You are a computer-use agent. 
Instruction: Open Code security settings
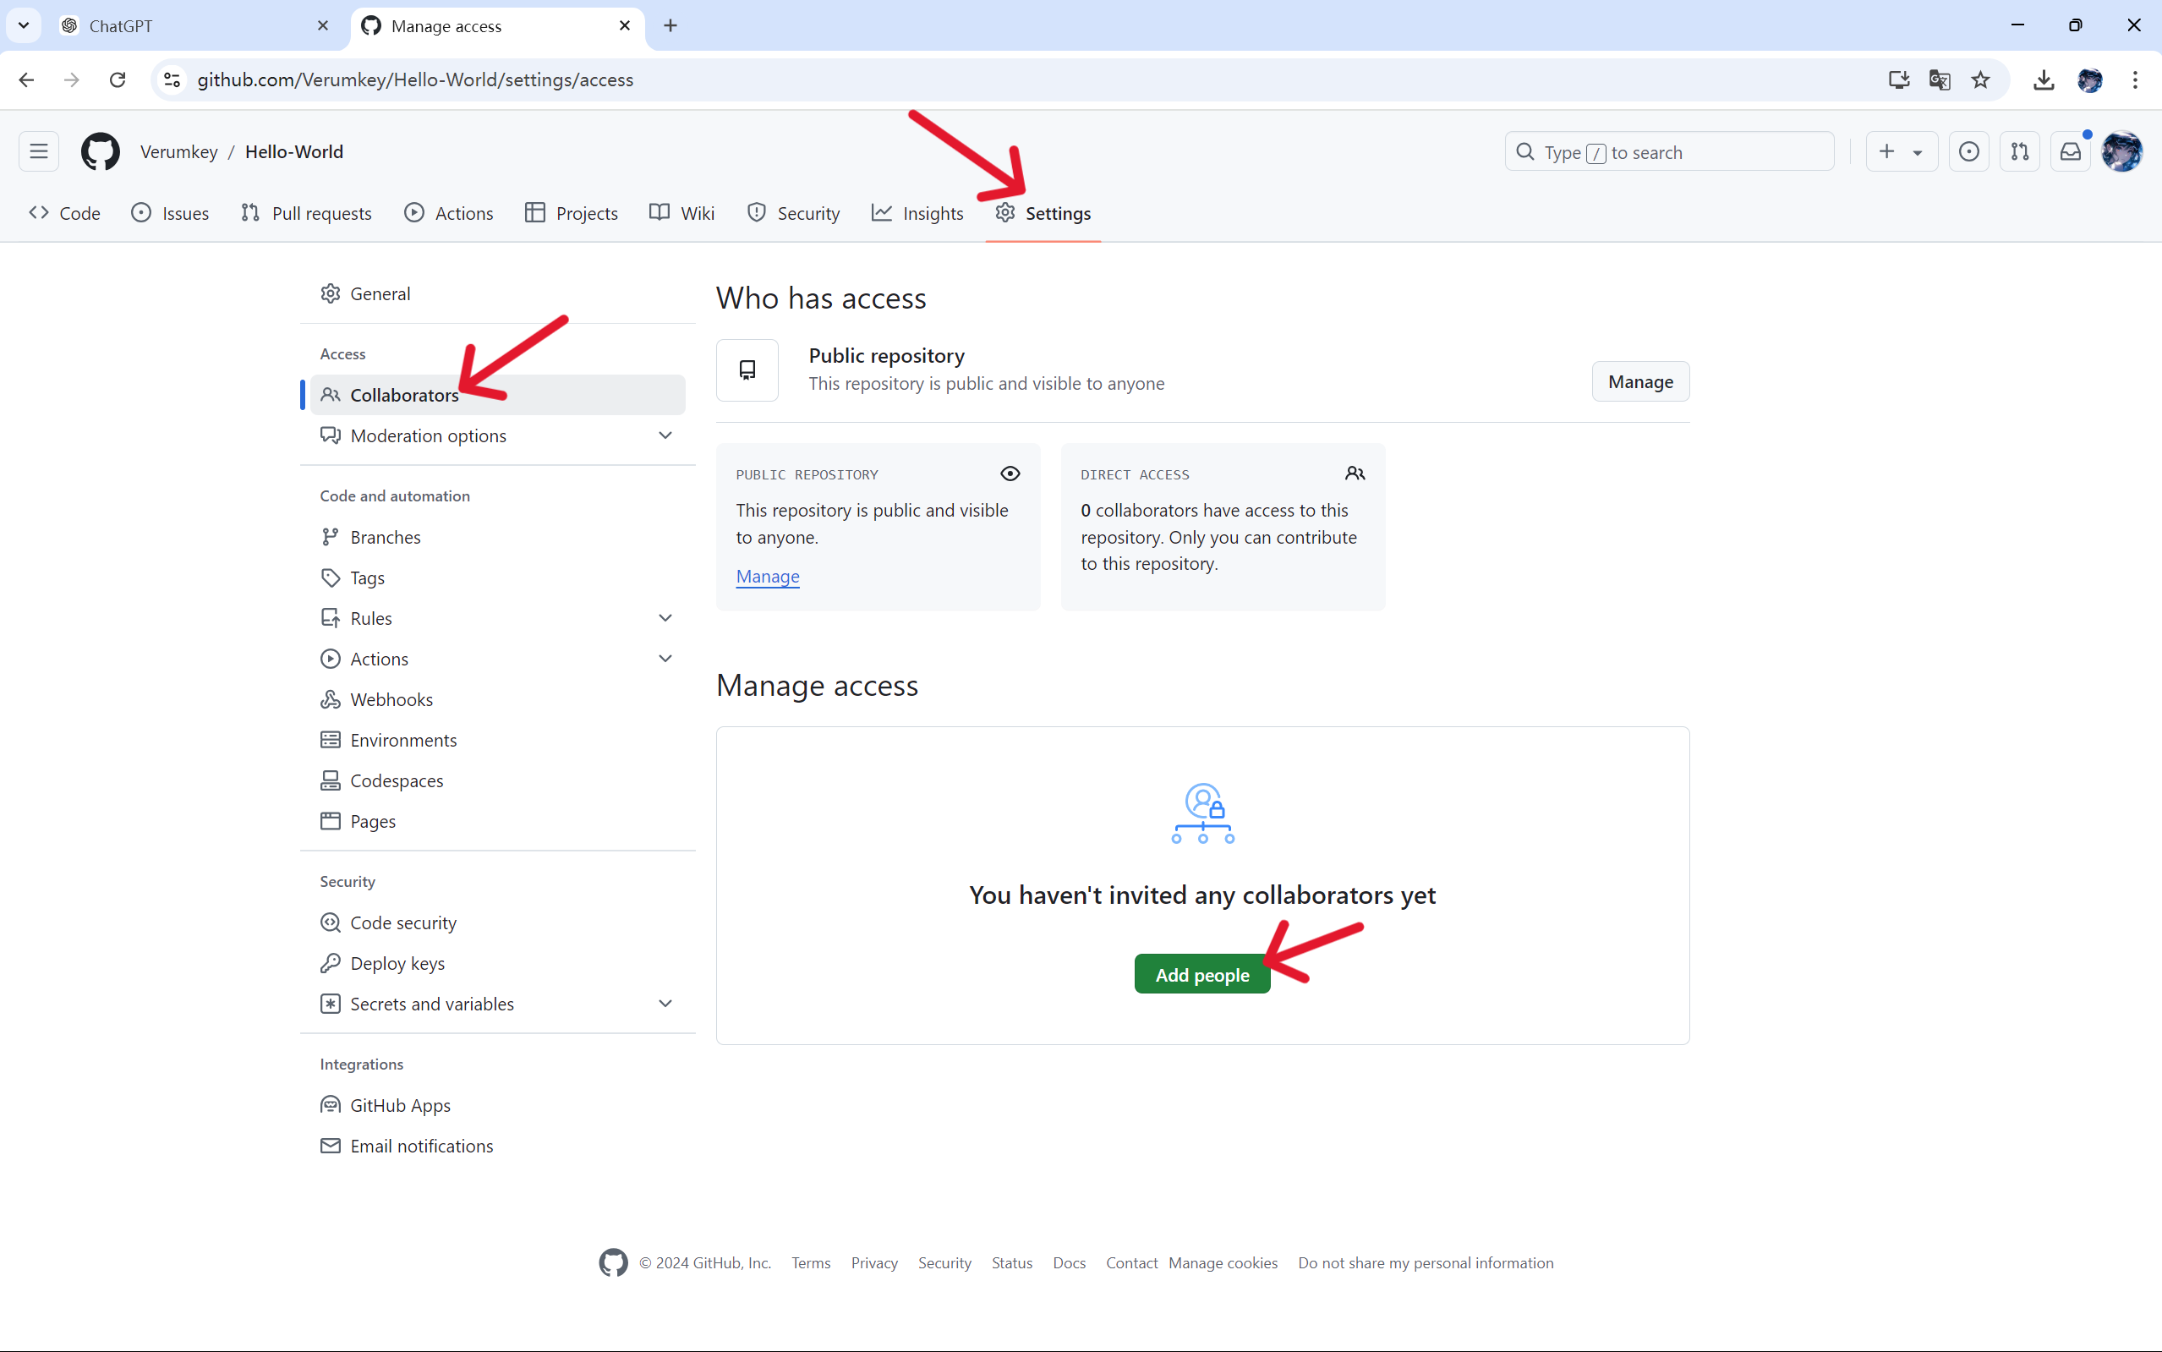coord(498,922)
